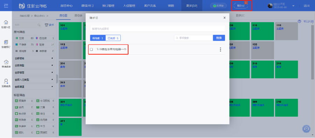
Task: Focus the room number search box
Action: pos(26,25)
